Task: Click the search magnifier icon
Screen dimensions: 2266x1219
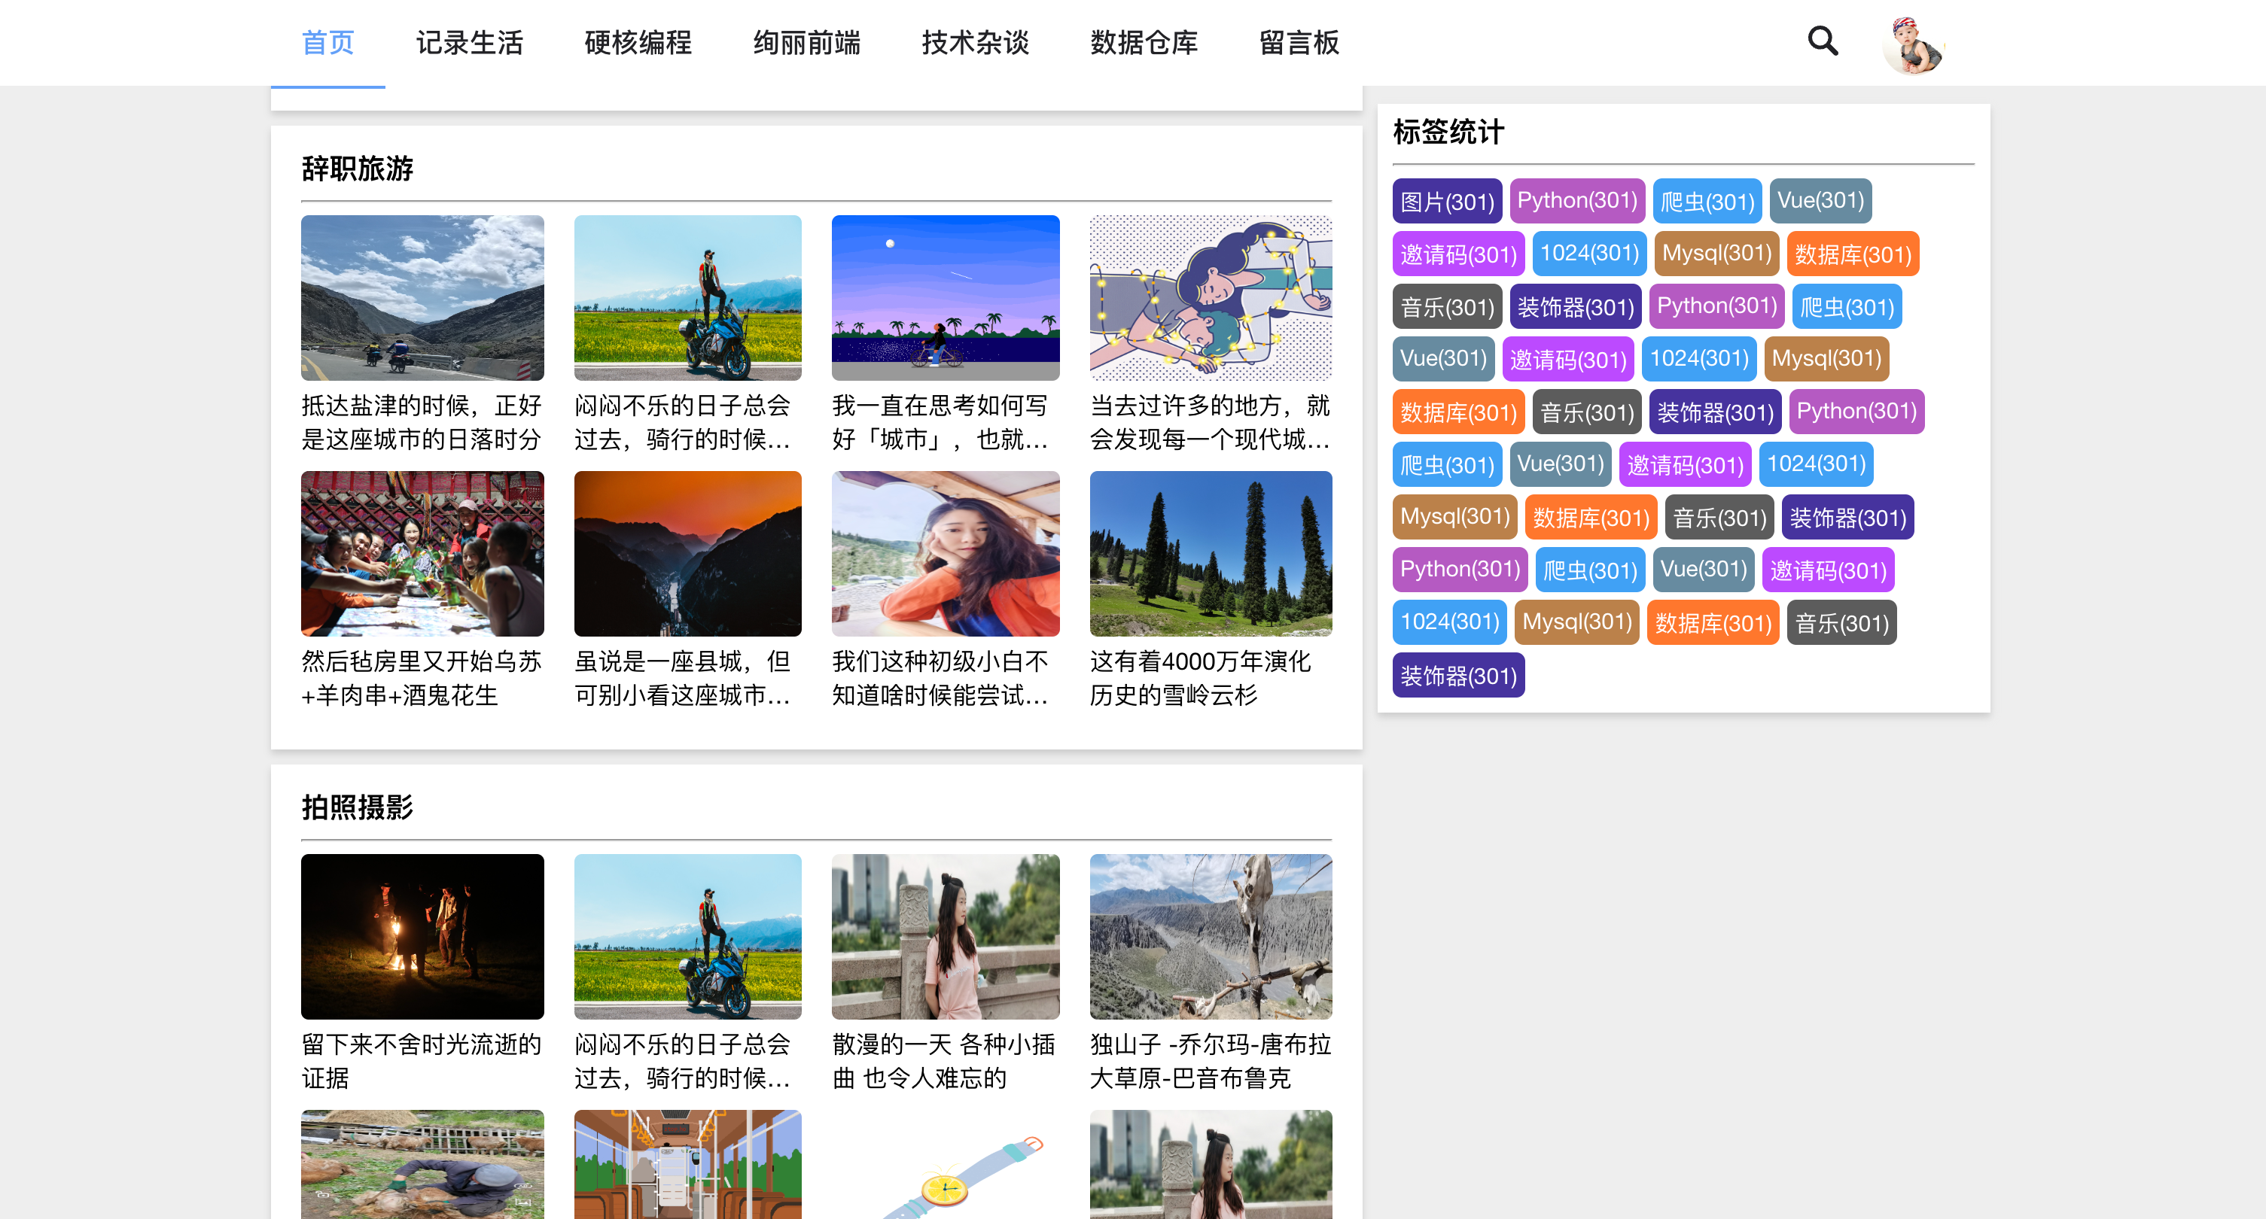Action: click(x=1822, y=41)
